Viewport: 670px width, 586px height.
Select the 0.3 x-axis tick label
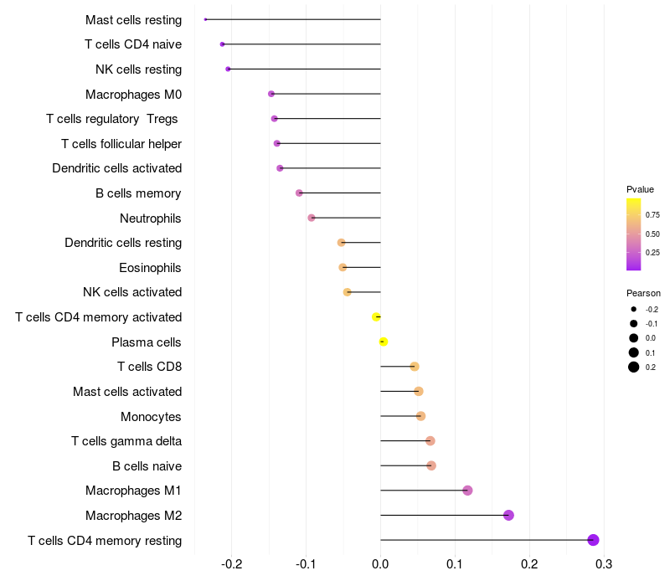604,564
